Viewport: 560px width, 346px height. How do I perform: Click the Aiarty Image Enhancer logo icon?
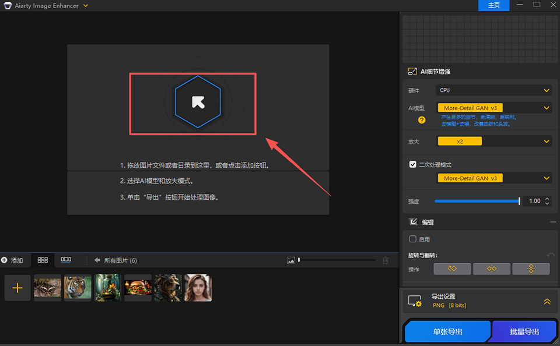click(8, 5)
